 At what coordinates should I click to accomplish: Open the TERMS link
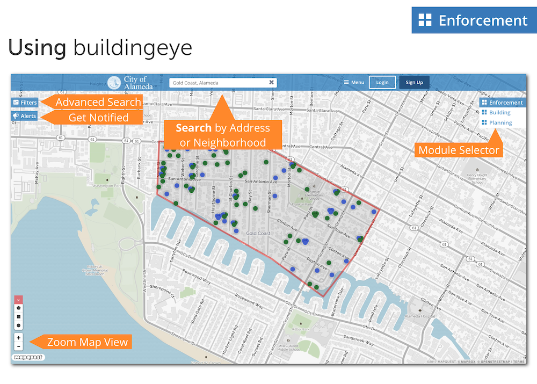click(519, 362)
